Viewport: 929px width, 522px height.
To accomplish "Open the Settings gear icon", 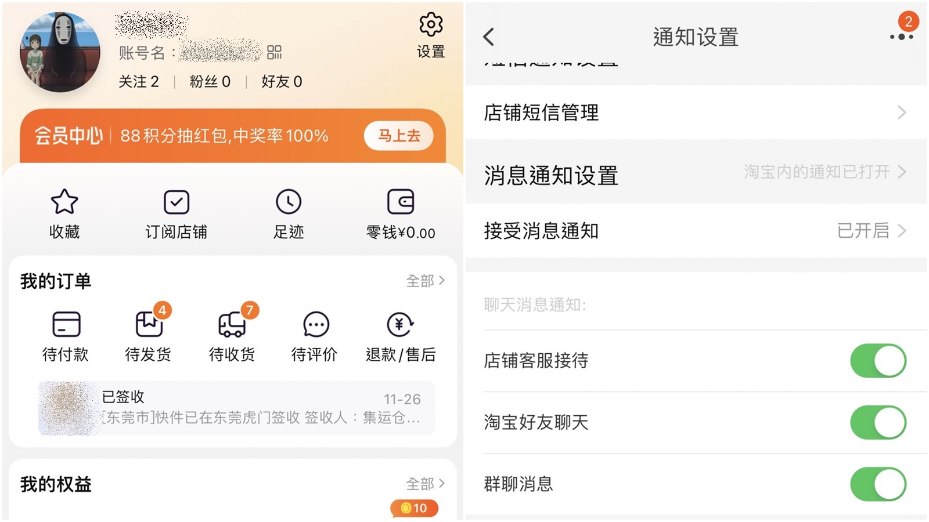I will [431, 25].
